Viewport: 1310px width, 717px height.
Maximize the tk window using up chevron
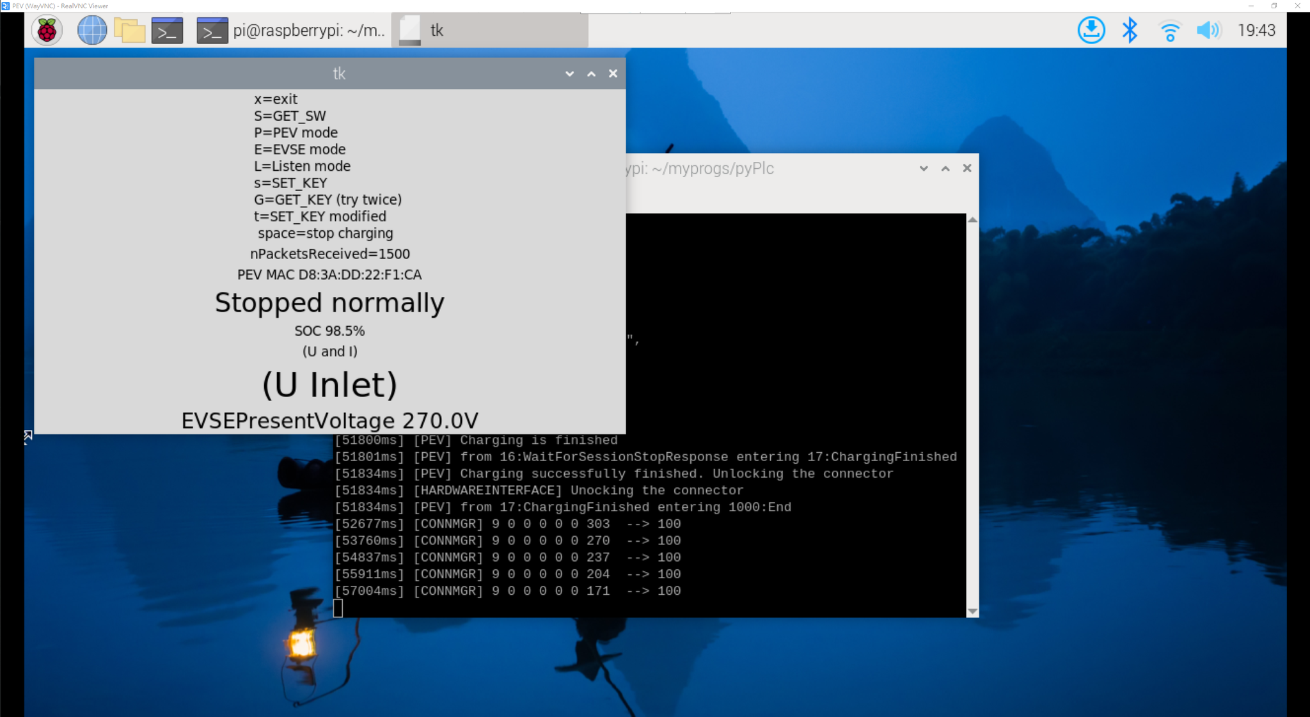pyautogui.click(x=591, y=74)
